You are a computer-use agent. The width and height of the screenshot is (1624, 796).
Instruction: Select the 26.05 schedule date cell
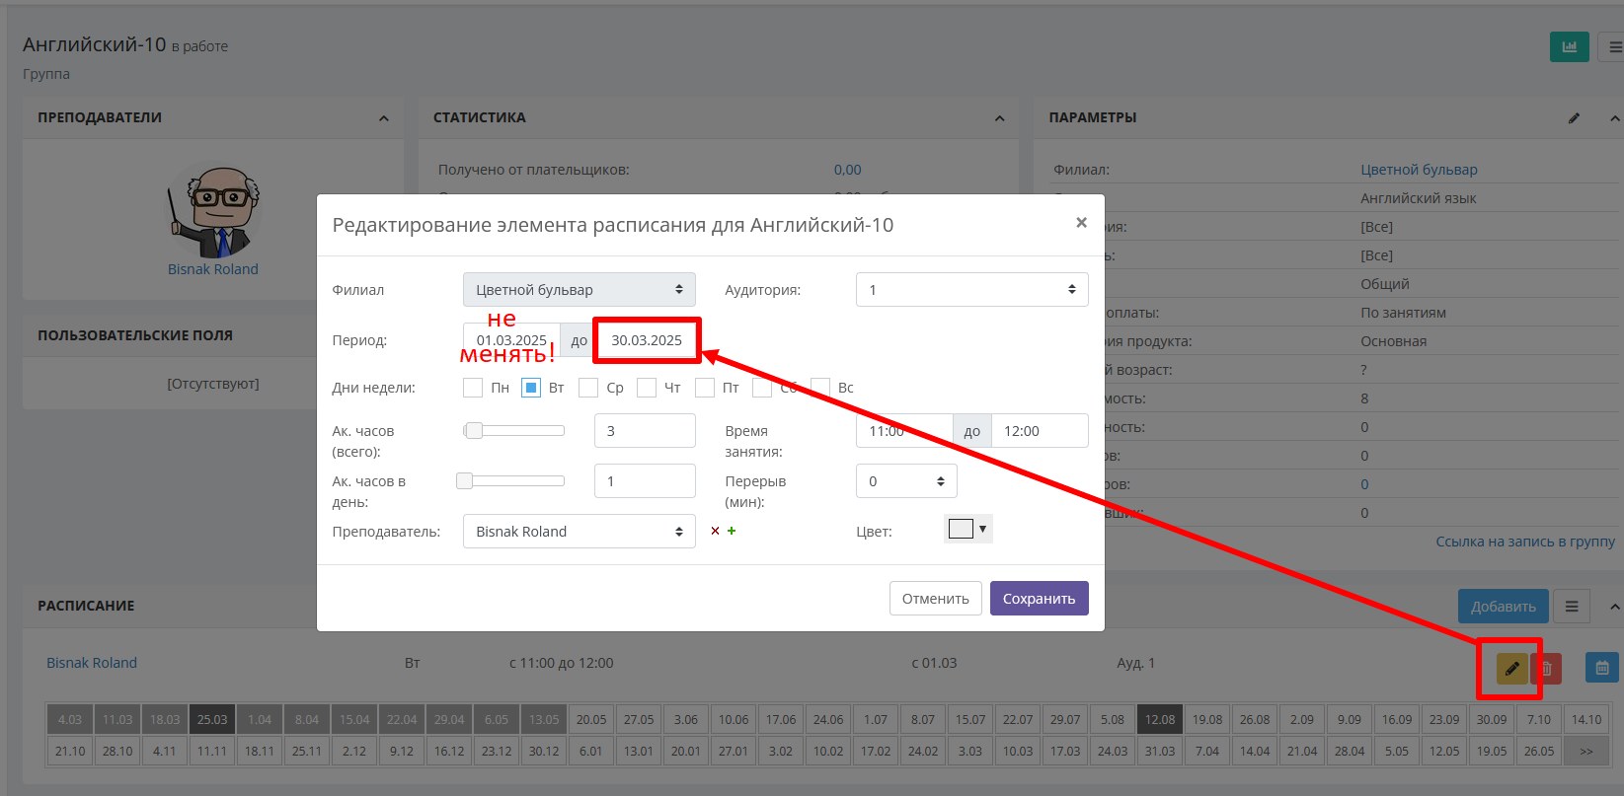click(1539, 752)
